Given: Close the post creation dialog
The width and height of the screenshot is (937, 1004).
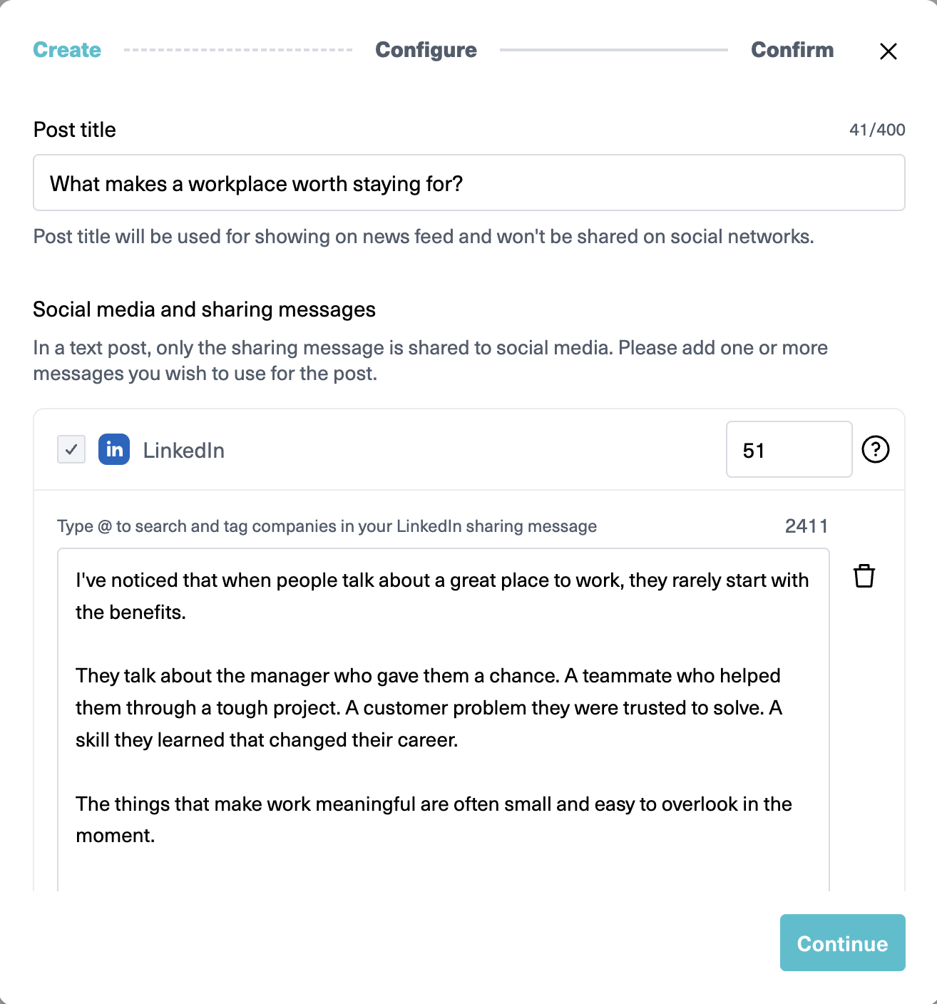Looking at the screenshot, I should click(x=888, y=51).
